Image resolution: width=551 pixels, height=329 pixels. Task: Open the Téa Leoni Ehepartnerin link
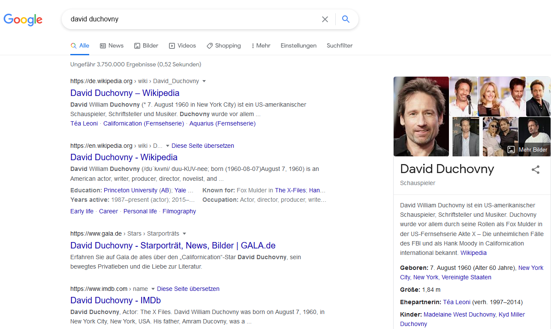[457, 302]
